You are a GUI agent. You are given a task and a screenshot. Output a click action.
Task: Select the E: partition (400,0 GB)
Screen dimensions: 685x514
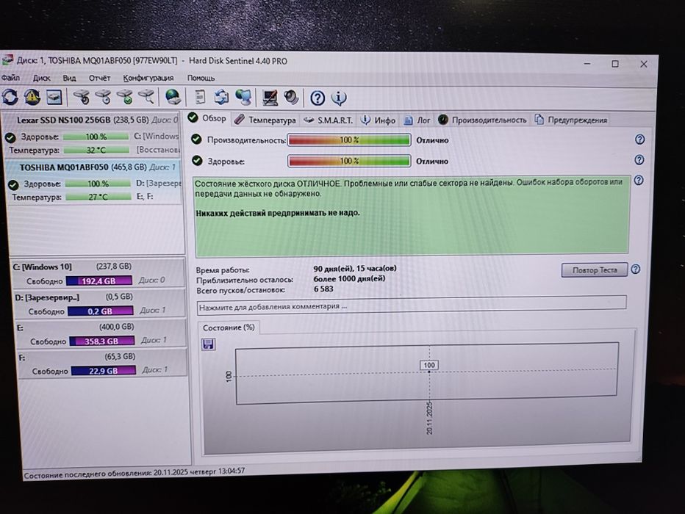pyautogui.click(x=100, y=334)
